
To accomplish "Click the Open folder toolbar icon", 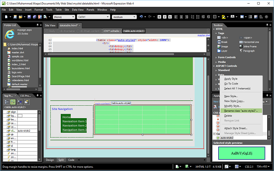I will click(x=21, y=17).
